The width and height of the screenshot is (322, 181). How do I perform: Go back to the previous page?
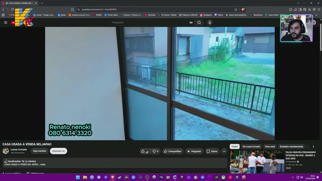click(x=3, y=10)
